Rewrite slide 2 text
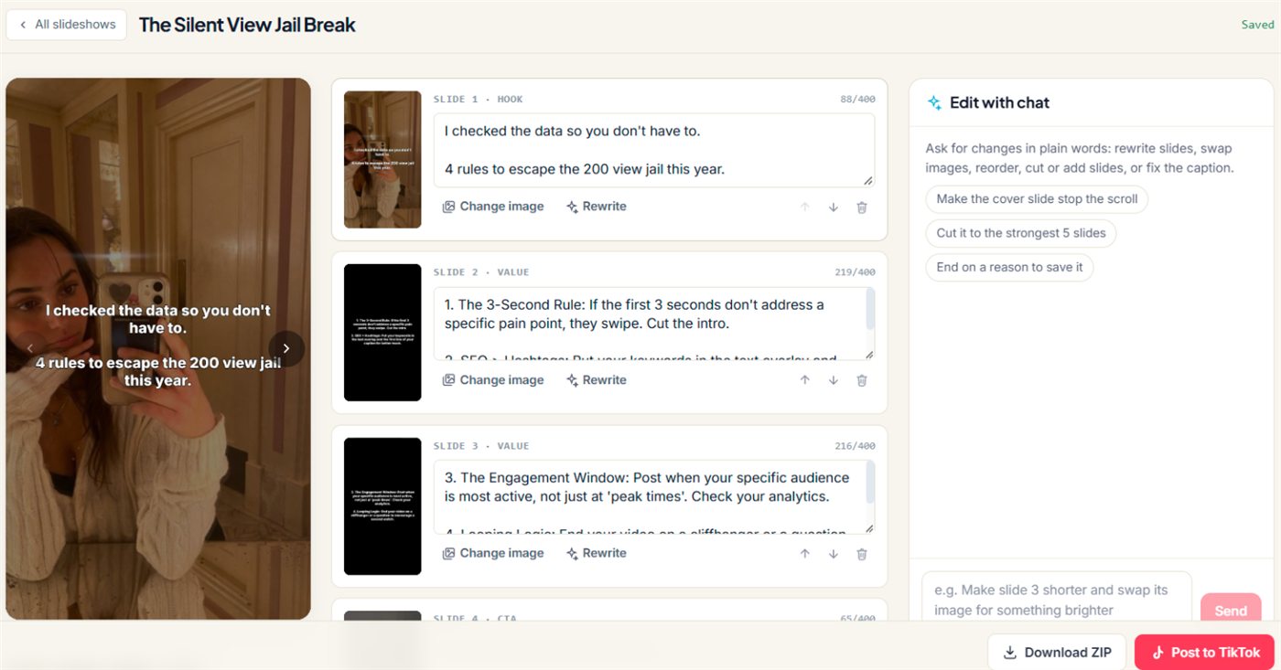 click(x=596, y=380)
